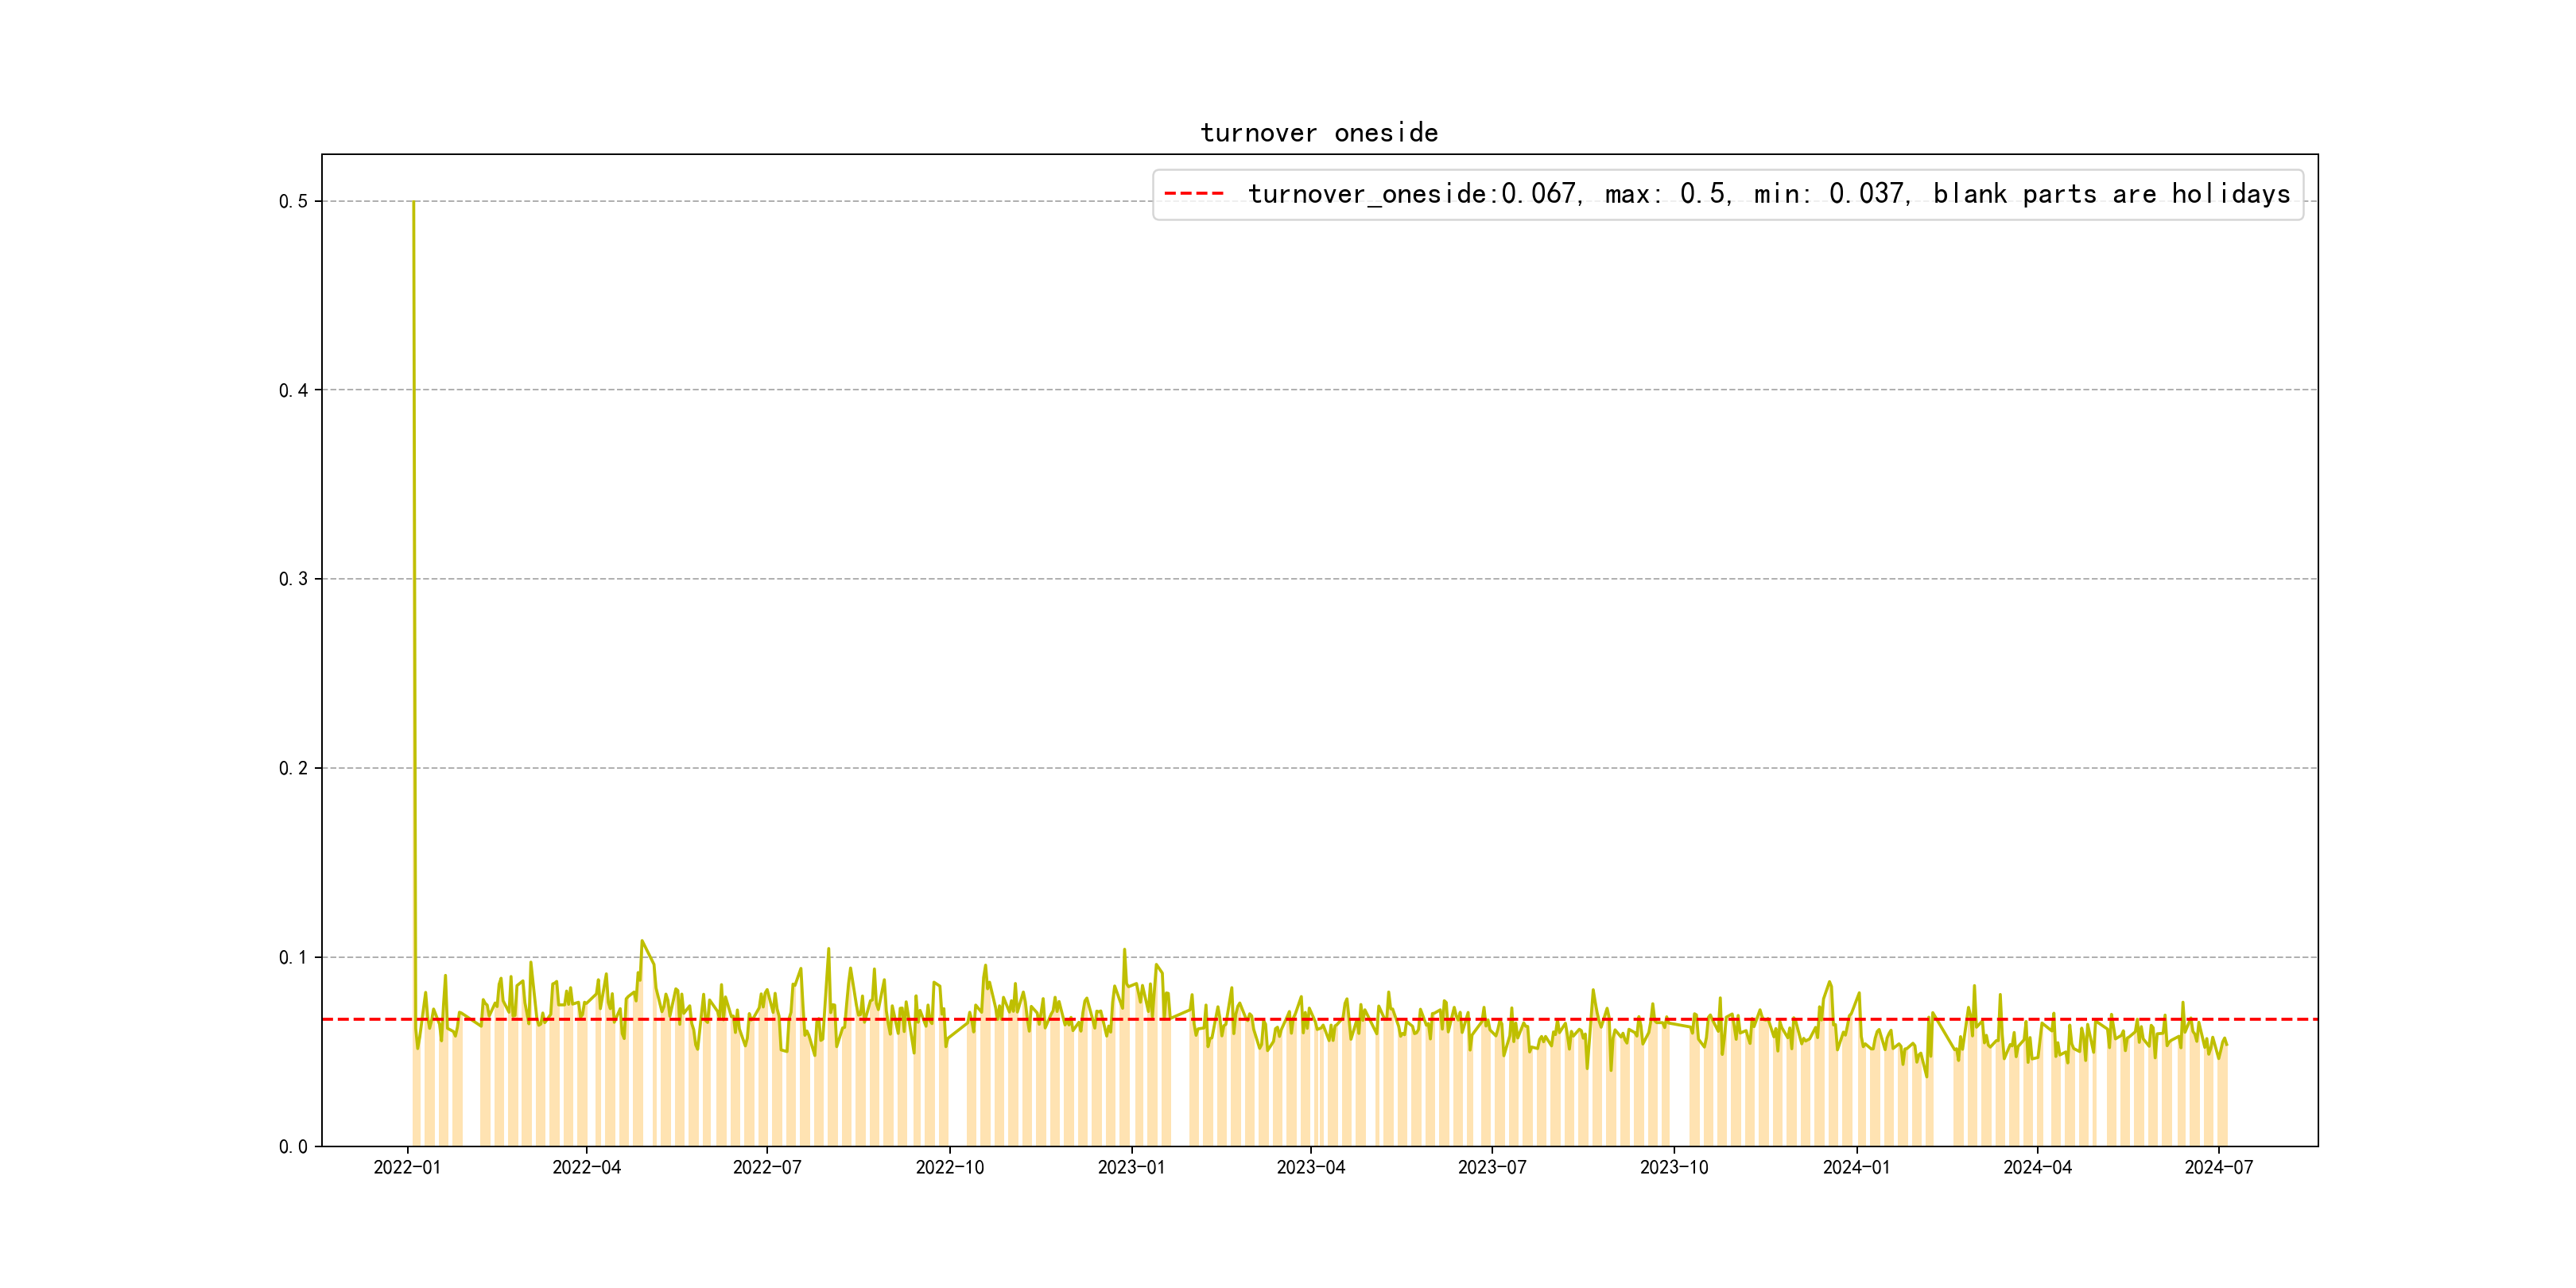Select the 2023-04 x-axis date label
Image resolution: width=2576 pixels, height=1288 pixels.
pos(1311,1168)
